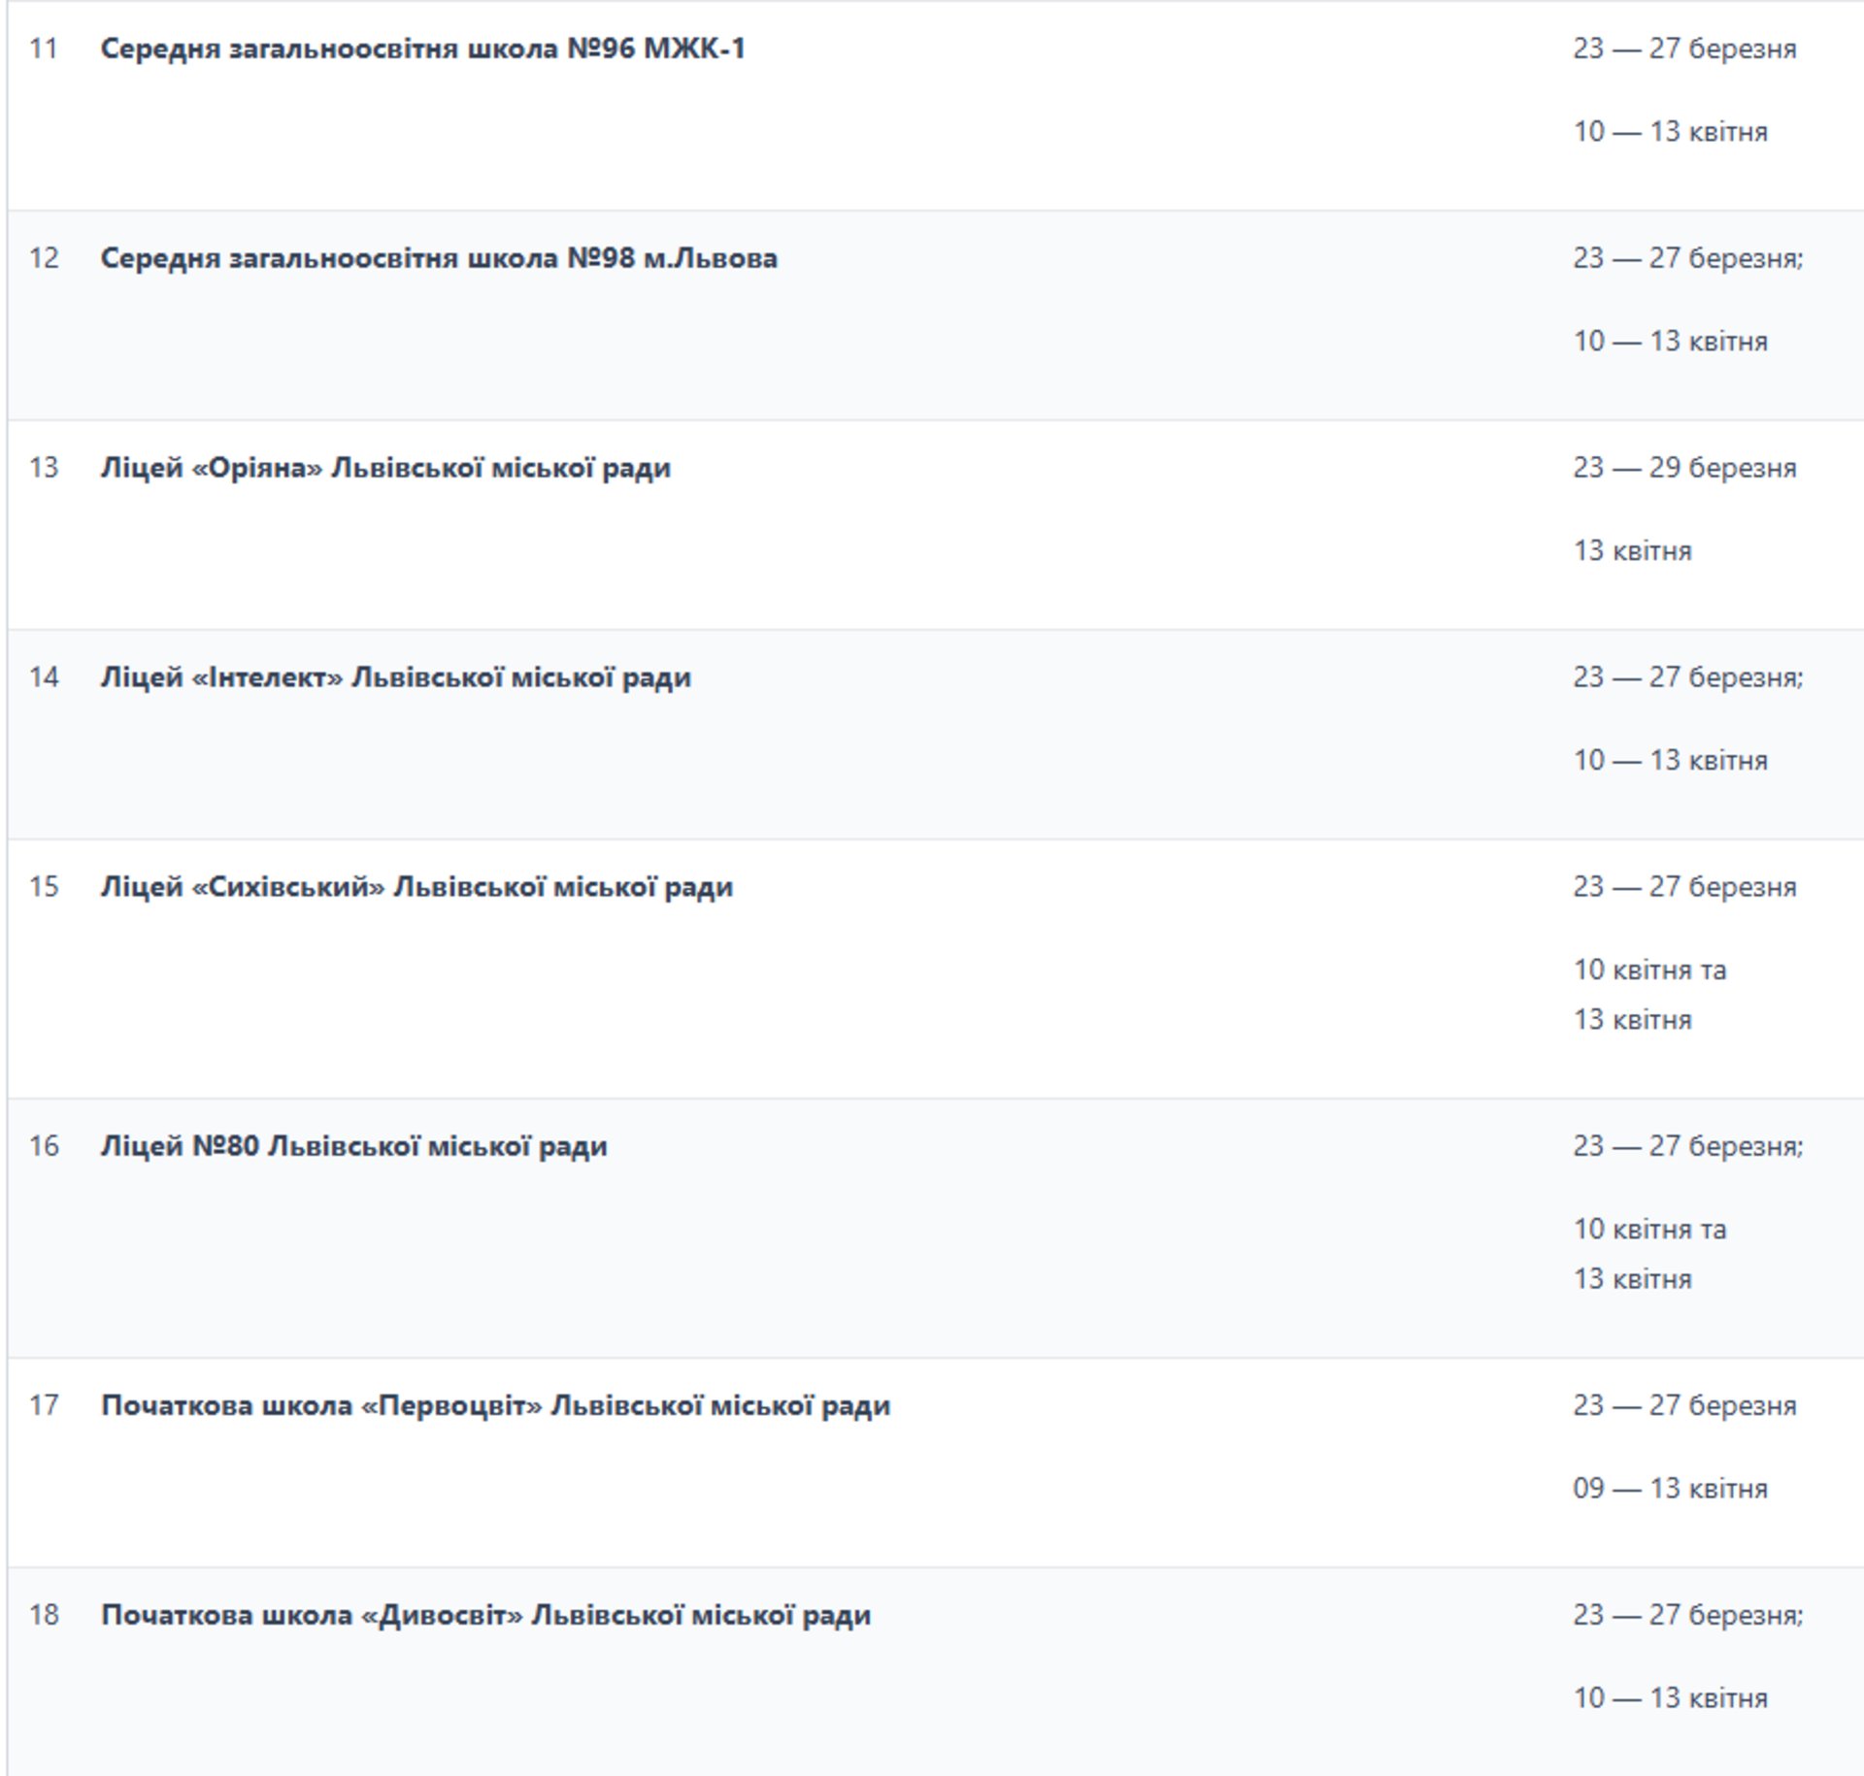Click "13 квітня" date in Ліцей №80 row
Image resolution: width=1864 pixels, height=1776 pixels.
1632,1279
